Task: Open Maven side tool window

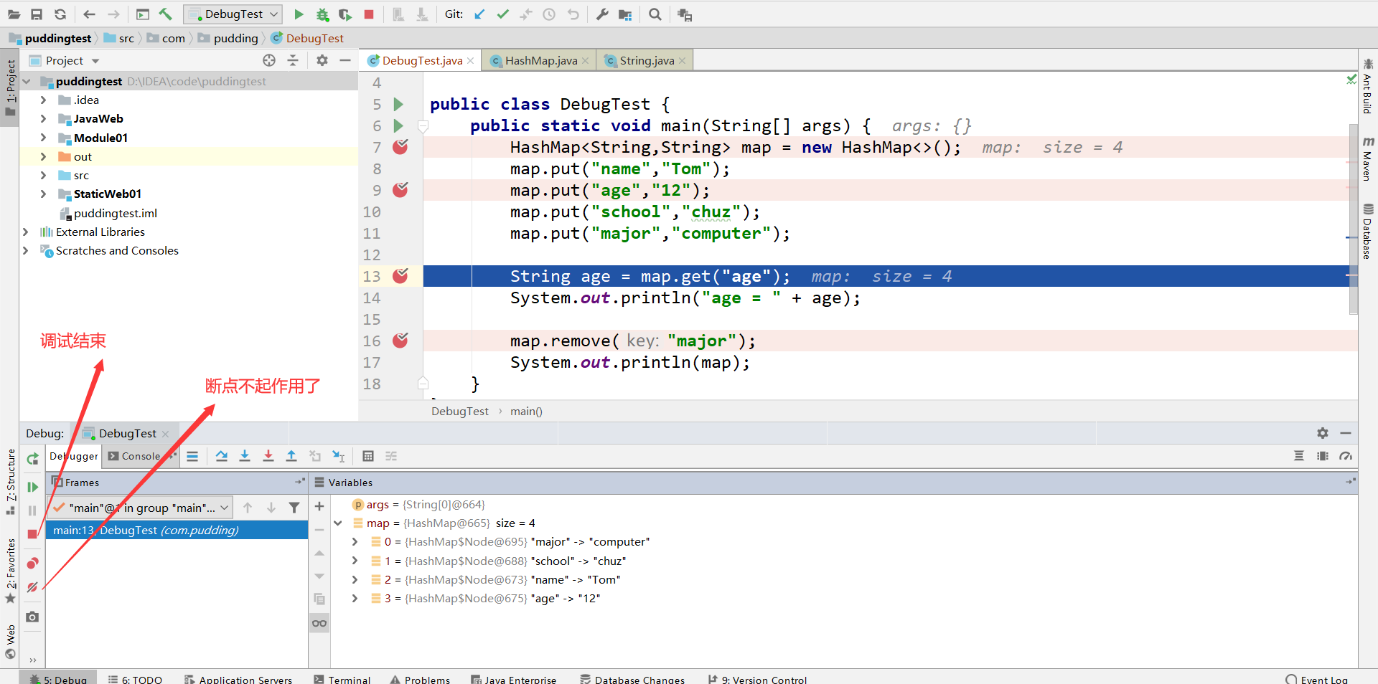Action: pos(1368,158)
